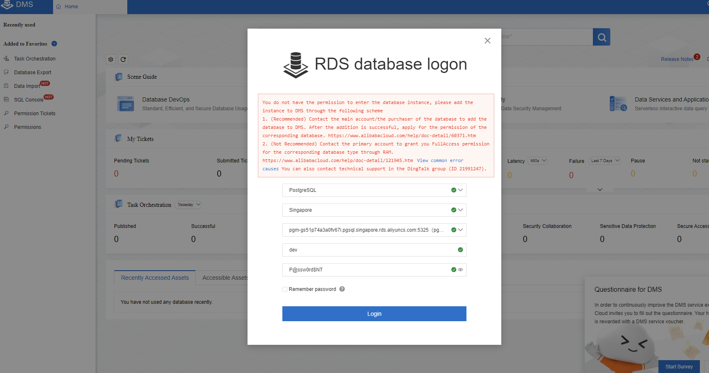Expand the Yesterday time range dropdown
The image size is (709, 373).
(x=189, y=205)
